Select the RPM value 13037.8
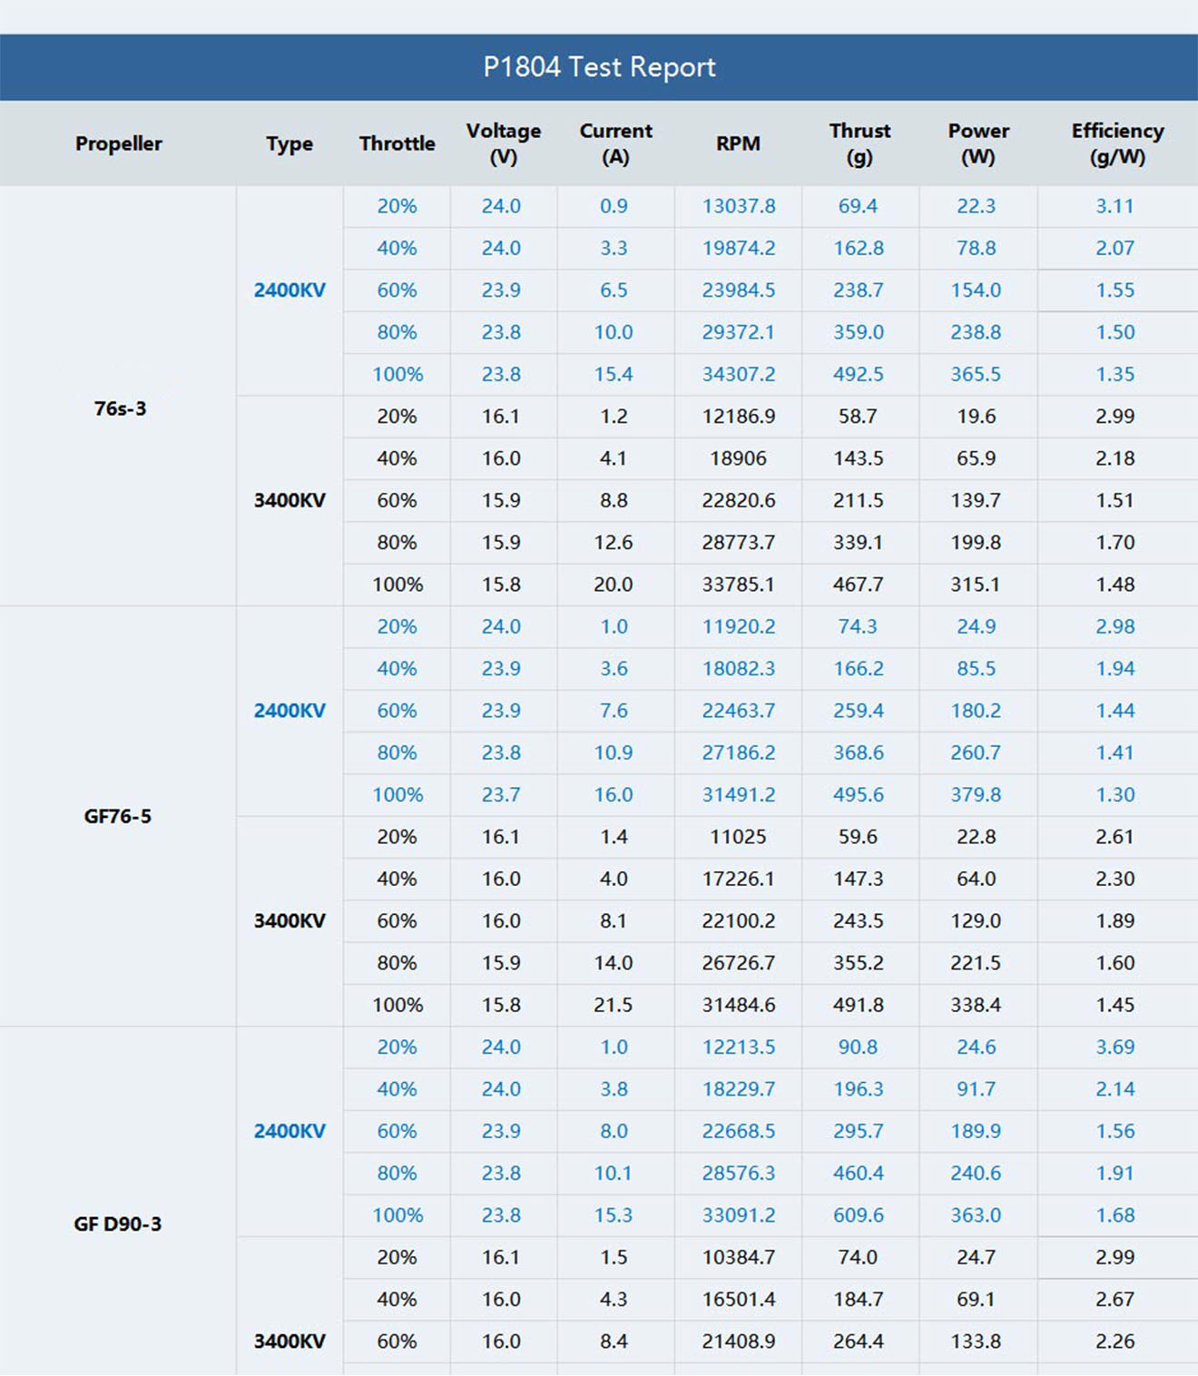Image resolution: width=1198 pixels, height=1376 pixels. click(739, 206)
